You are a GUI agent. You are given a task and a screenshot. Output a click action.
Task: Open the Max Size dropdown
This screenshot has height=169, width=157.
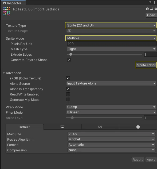point(111,134)
